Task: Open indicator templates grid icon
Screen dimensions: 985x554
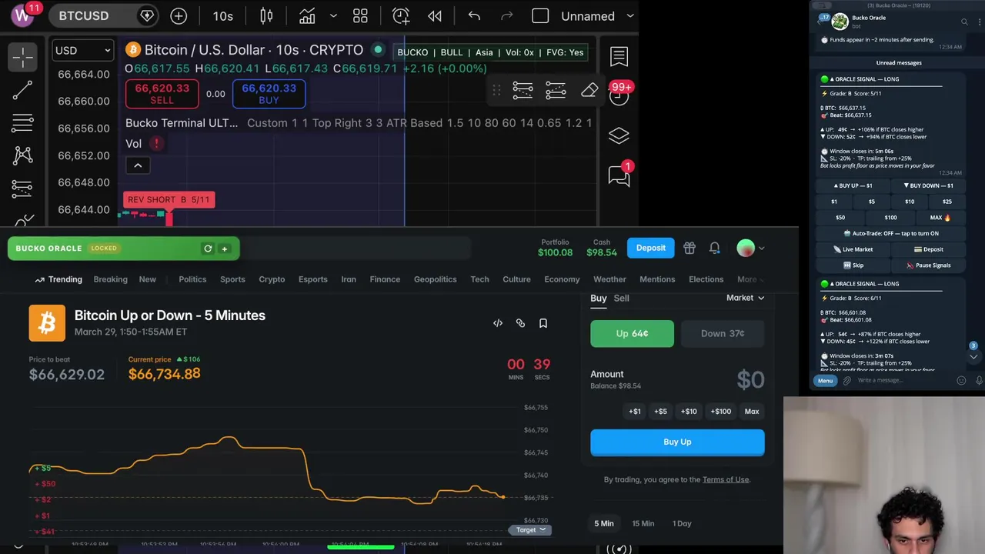Action: (x=360, y=16)
